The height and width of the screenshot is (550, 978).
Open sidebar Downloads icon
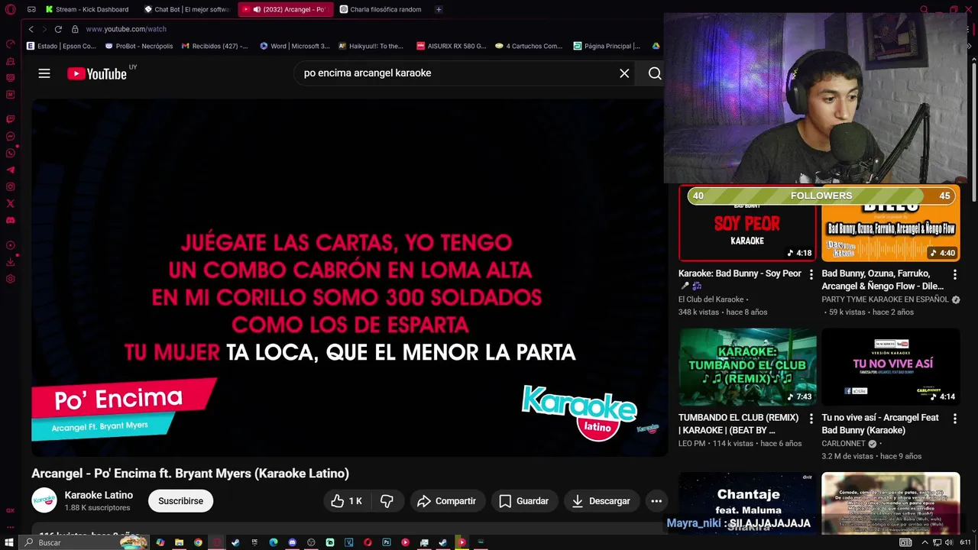tap(11, 262)
